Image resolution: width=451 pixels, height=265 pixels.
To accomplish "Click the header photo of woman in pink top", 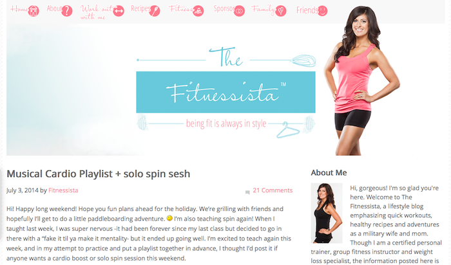I will (x=361, y=80).
